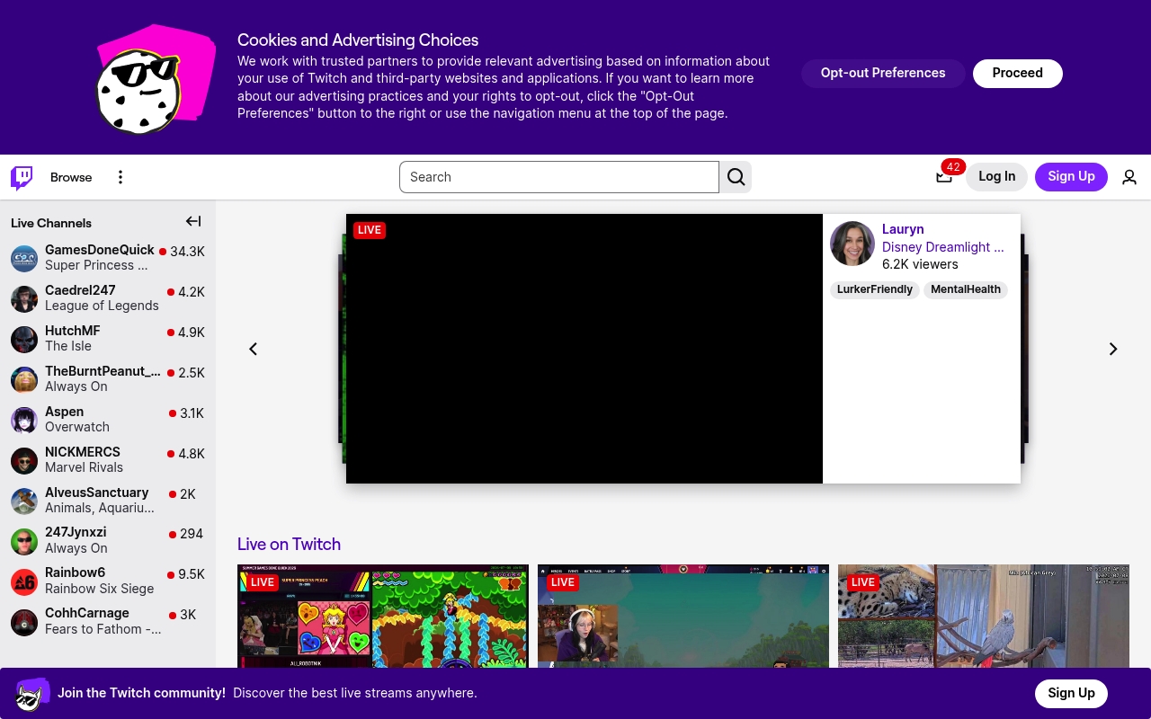1151x719 pixels.
Task: Click Rainbow6 channel avatar
Action: [x=24, y=582]
